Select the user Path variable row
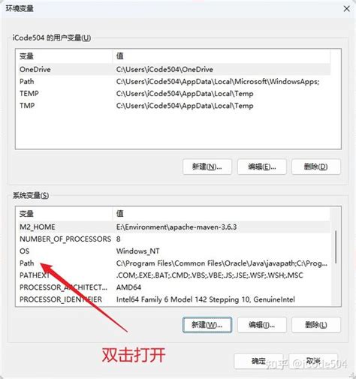Viewport: 356px width, 379px height. pos(173,81)
